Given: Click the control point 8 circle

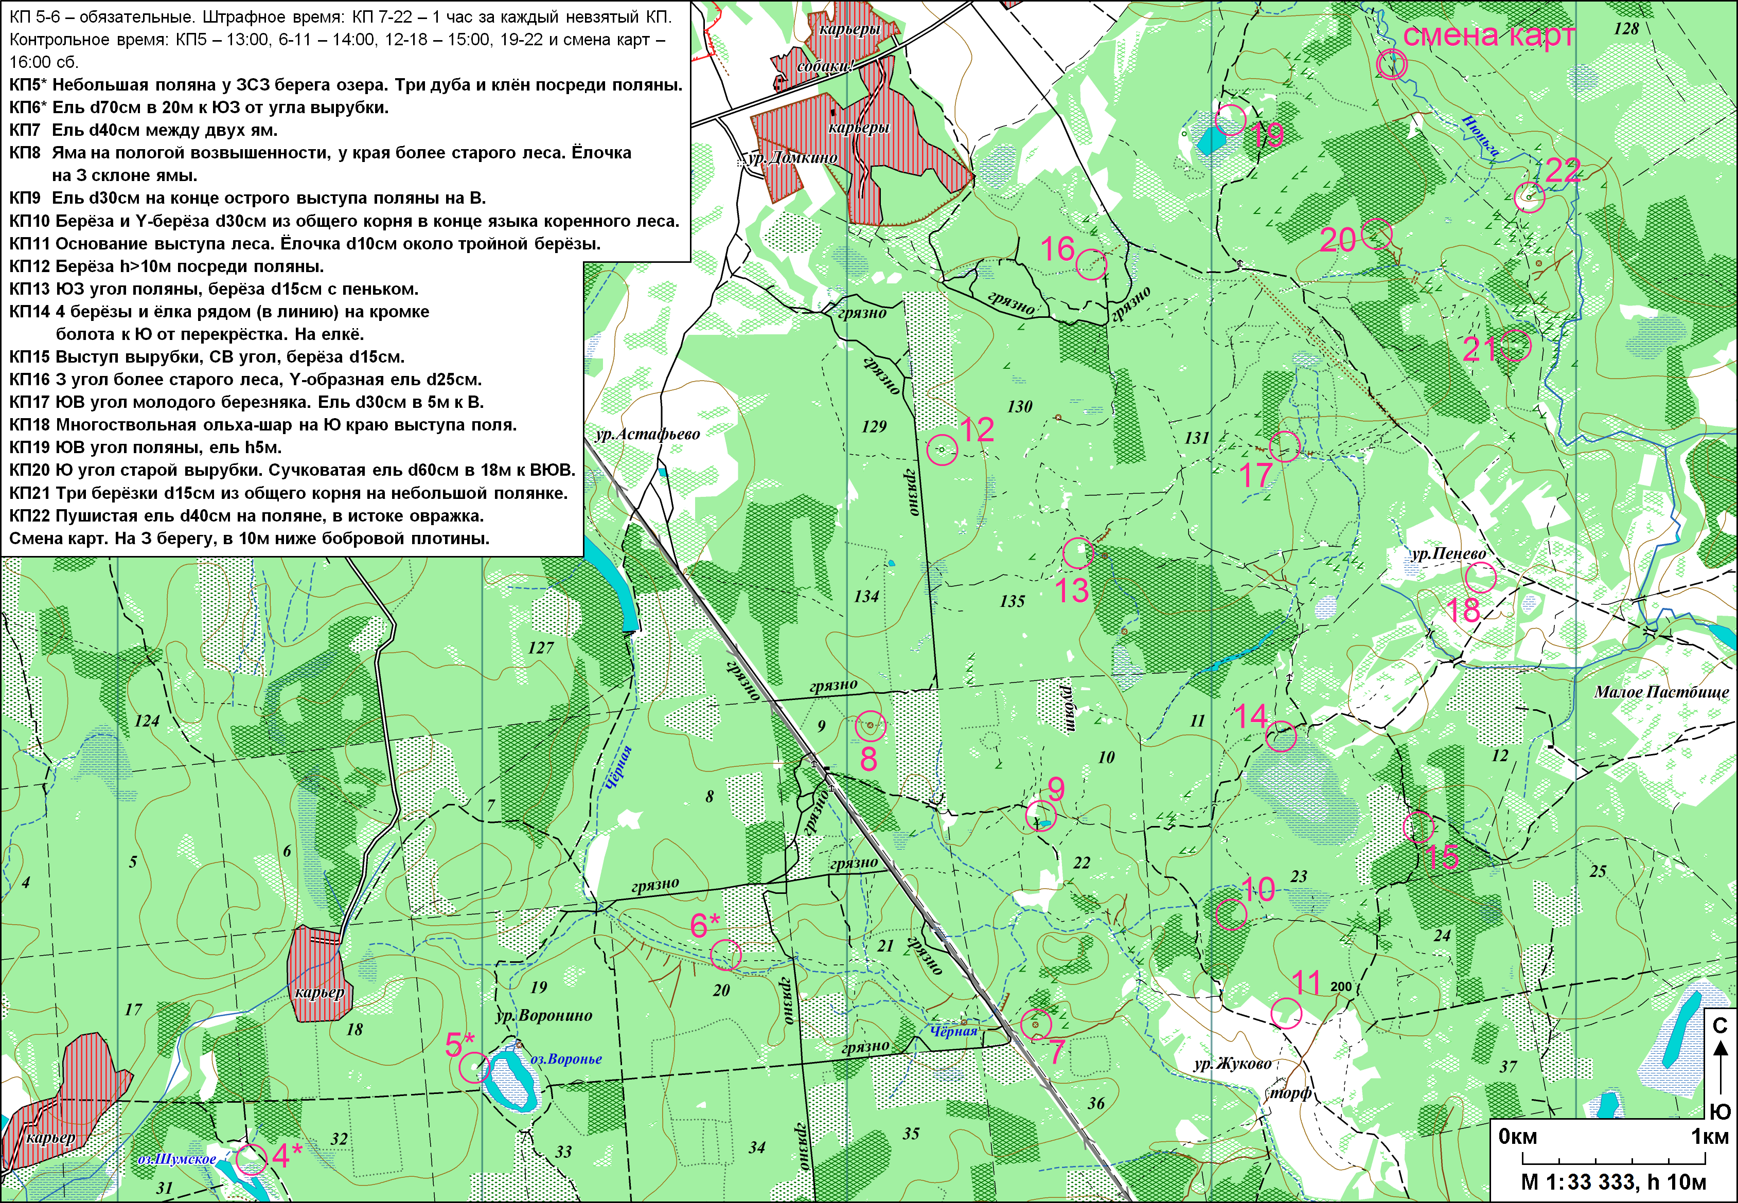Looking at the screenshot, I should (871, 726).
